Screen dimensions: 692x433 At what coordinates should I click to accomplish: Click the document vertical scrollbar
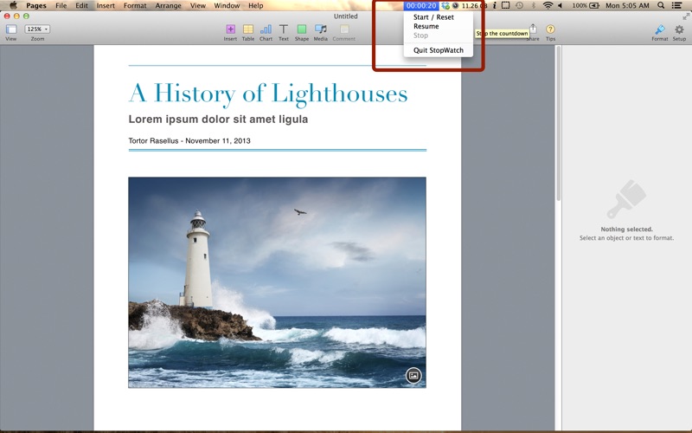558,121
